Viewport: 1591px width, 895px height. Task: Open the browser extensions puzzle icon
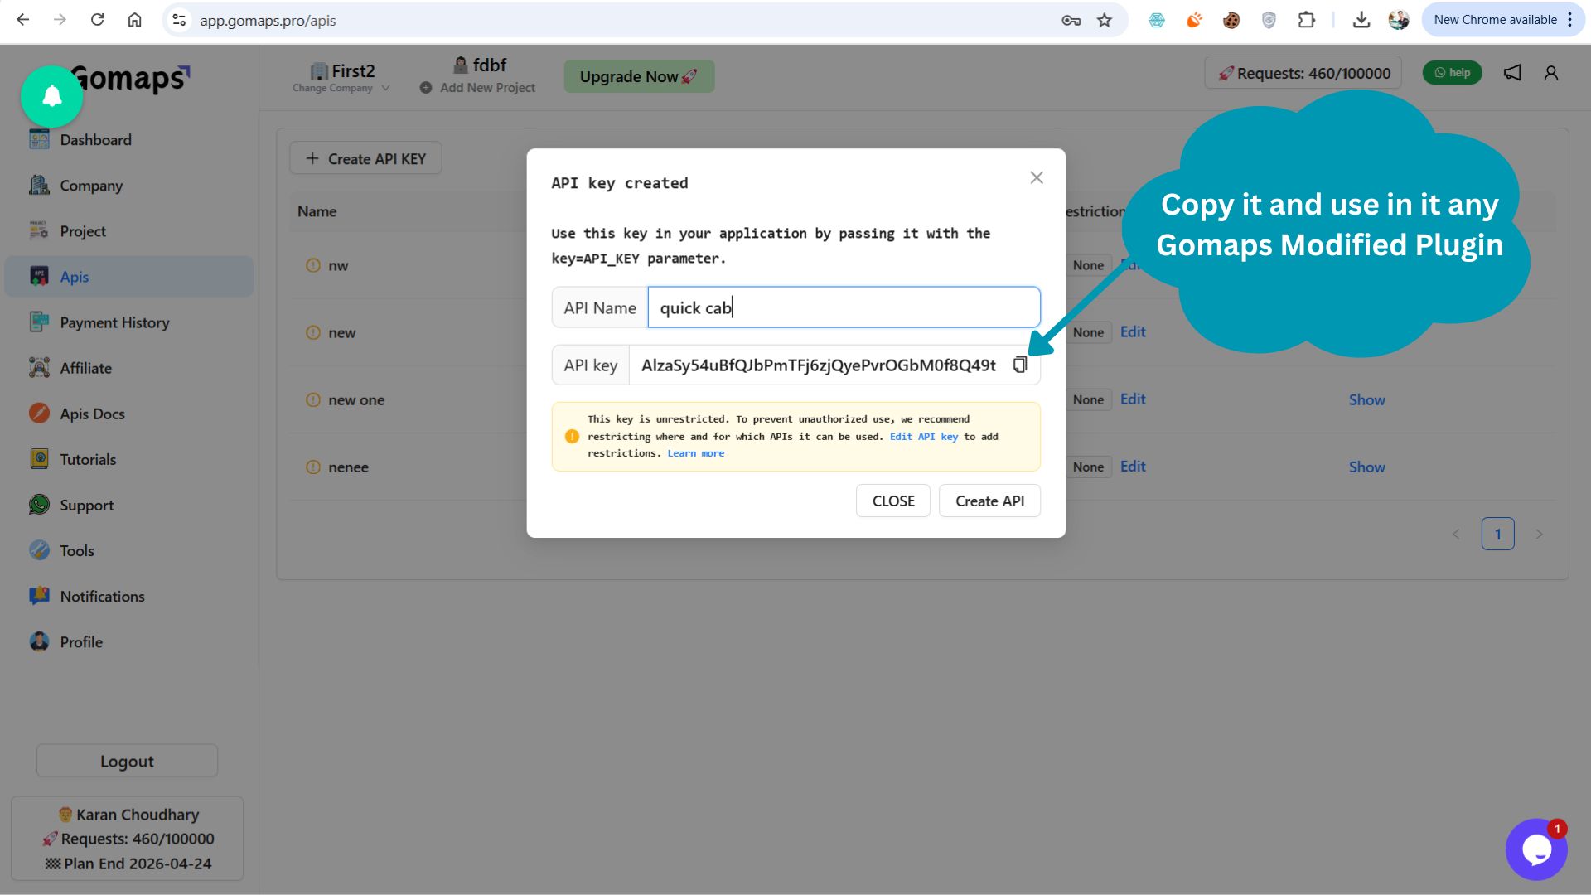click(1306, 20)
